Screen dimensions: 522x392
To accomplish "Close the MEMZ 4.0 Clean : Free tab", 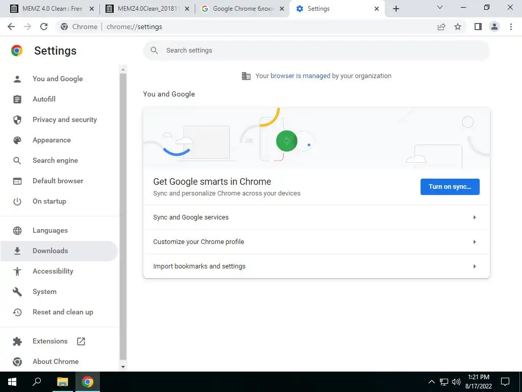I will coord(92,9).
